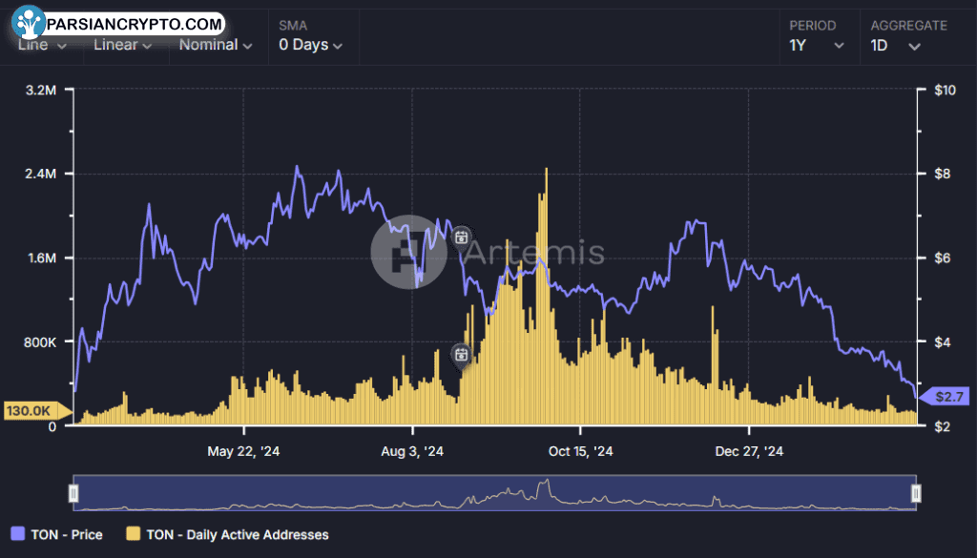Grab the left range slider handle

pyautogui.click(x=73, y=493)
